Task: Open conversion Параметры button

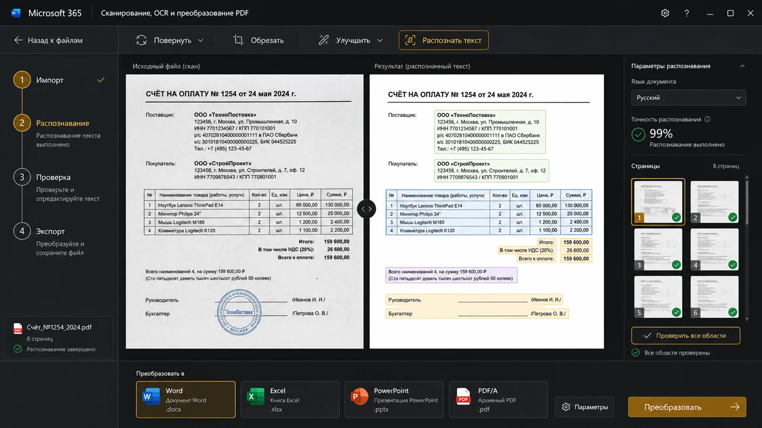Action: (585, 407)
